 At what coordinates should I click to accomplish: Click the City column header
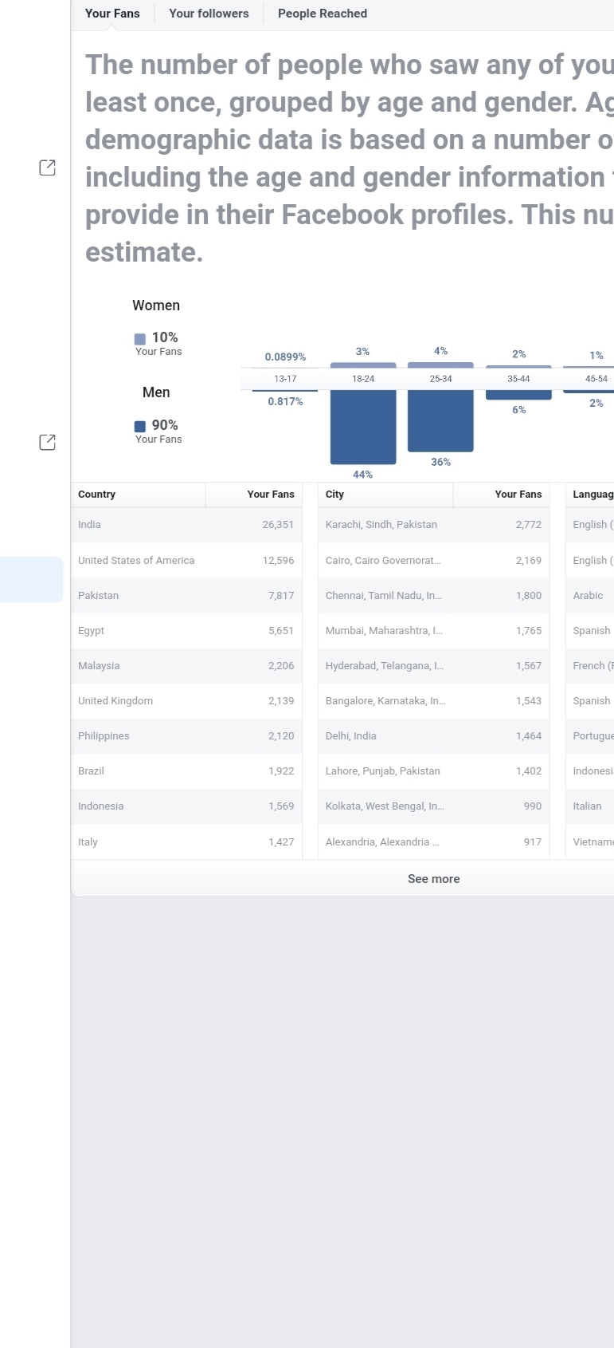(x=334, y=495)
